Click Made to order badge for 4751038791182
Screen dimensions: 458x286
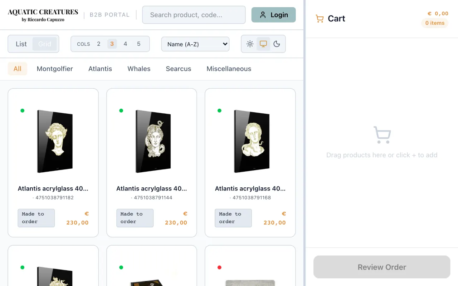point(36,218)
